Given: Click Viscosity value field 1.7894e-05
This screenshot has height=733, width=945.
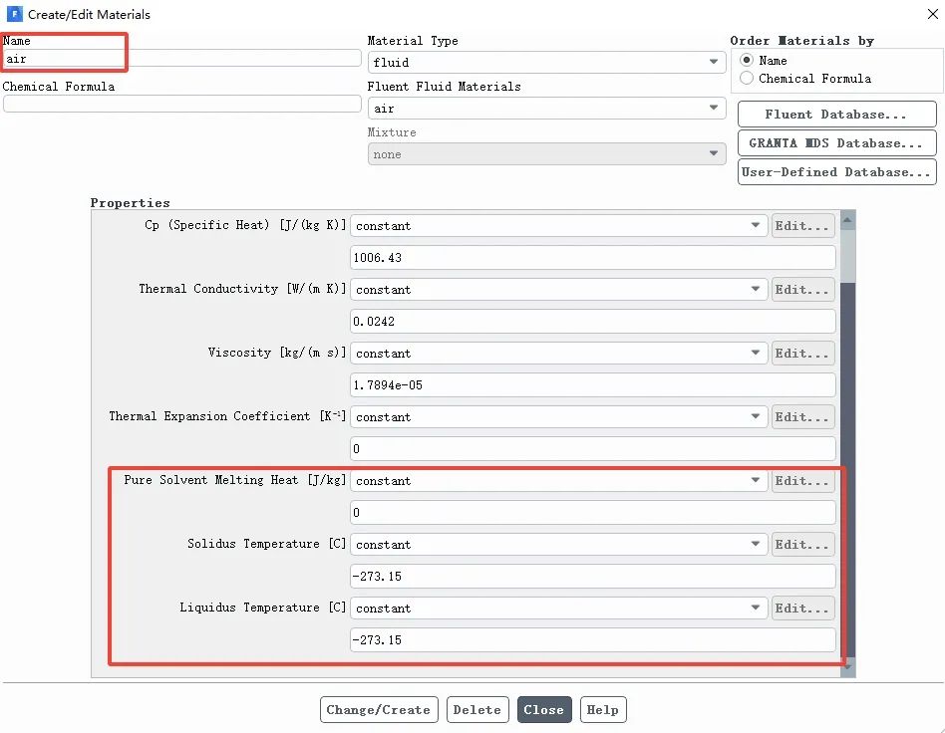Looking at the screenshot, I should click(592, 385).
